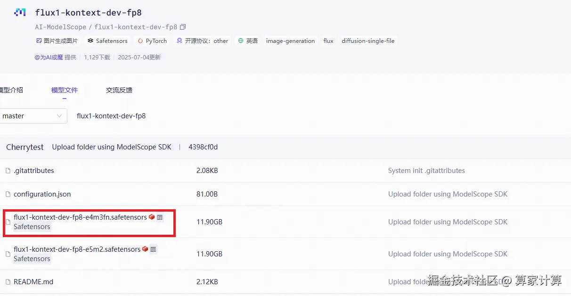Click the file icon beside the e4m3fn safetensors file
Screen dimensions: 571x296
[x=8, y=222]
